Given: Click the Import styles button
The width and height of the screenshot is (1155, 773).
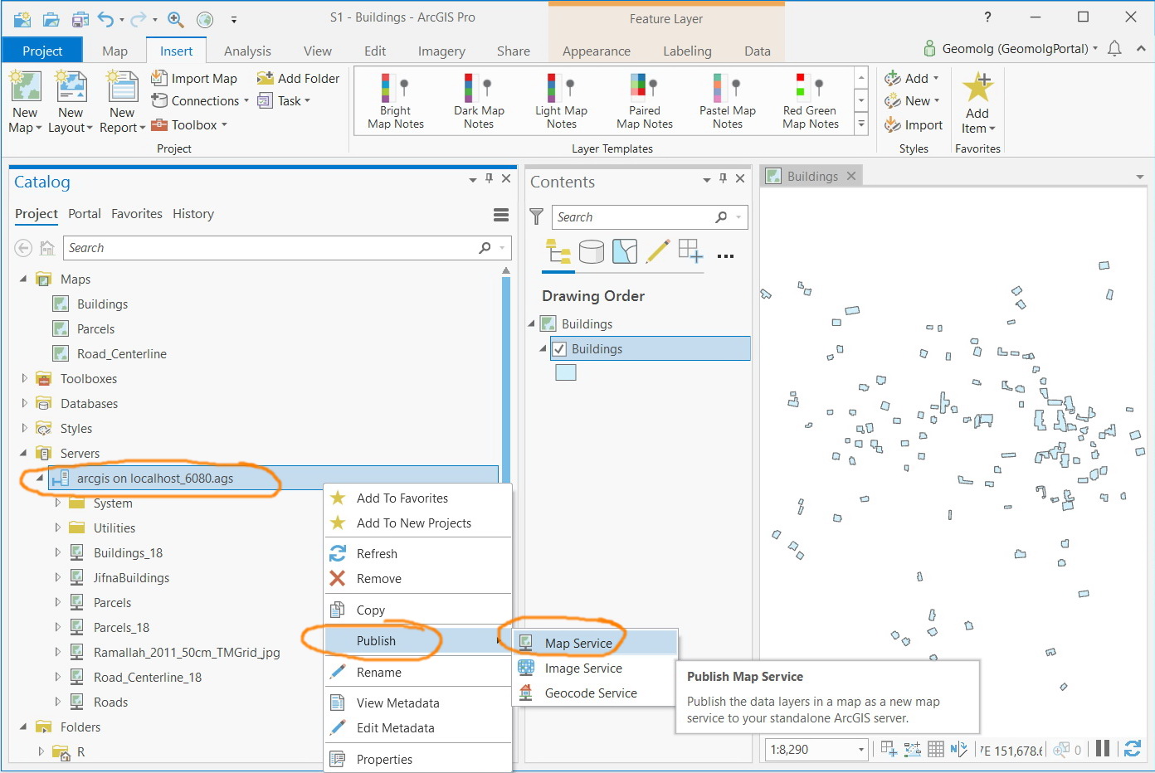Looking at the screenshot, I should click(914, 124).
